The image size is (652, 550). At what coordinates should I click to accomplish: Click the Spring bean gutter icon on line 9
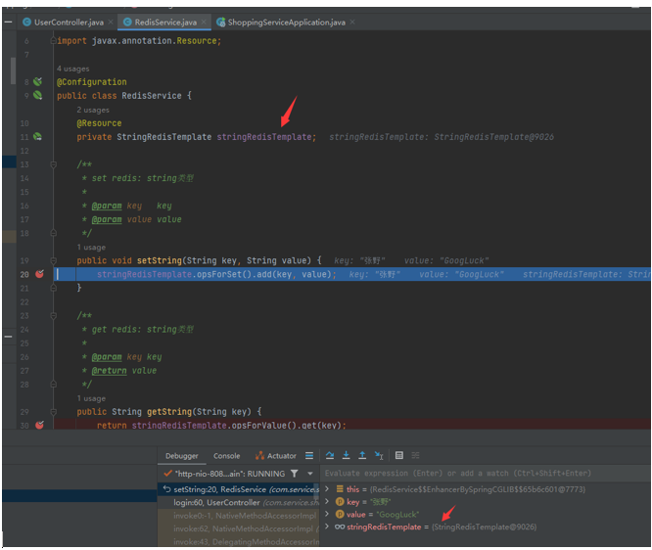[x=38, y=95]
